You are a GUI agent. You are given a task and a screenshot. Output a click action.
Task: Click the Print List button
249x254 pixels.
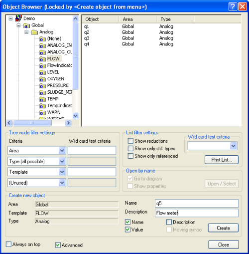pyautogui.click(x=222, y=160)
